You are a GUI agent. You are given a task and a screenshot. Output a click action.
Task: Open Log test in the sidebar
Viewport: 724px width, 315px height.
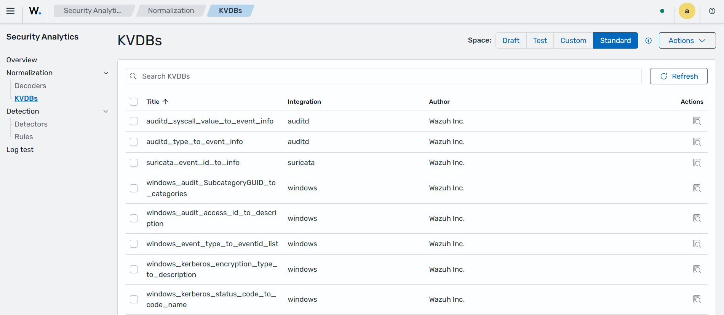[20, 150]
